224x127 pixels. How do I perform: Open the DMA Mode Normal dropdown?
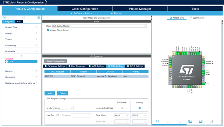point(63,108)
